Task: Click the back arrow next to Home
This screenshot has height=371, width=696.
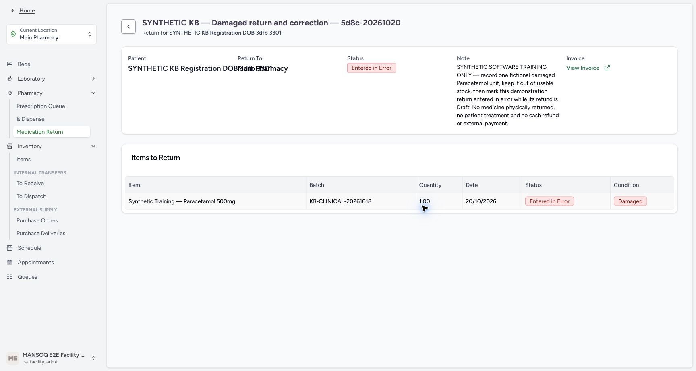Action: 13,10
